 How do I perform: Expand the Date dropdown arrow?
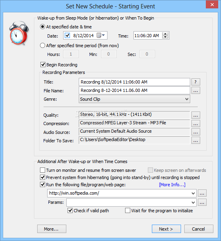[x=104, y=35]
